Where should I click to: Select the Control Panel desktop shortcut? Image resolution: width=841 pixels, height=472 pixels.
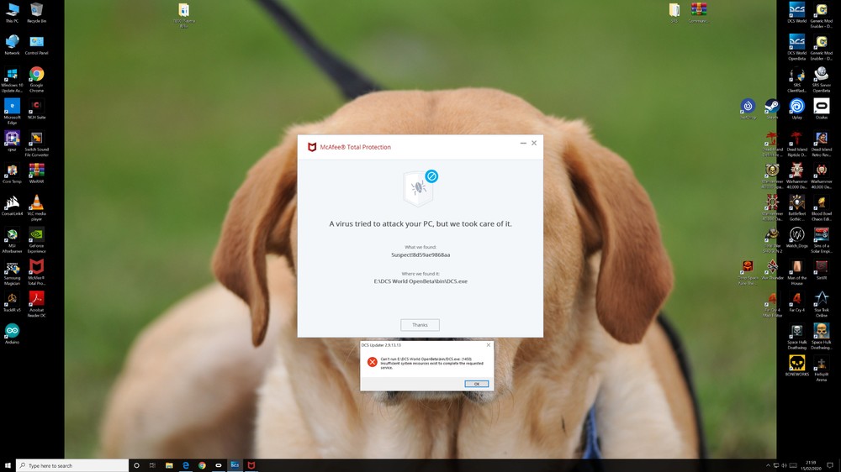(36, 45)
